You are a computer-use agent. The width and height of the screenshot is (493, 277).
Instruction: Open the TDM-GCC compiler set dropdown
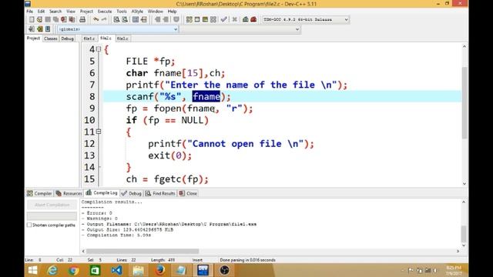tap(346, 19)
